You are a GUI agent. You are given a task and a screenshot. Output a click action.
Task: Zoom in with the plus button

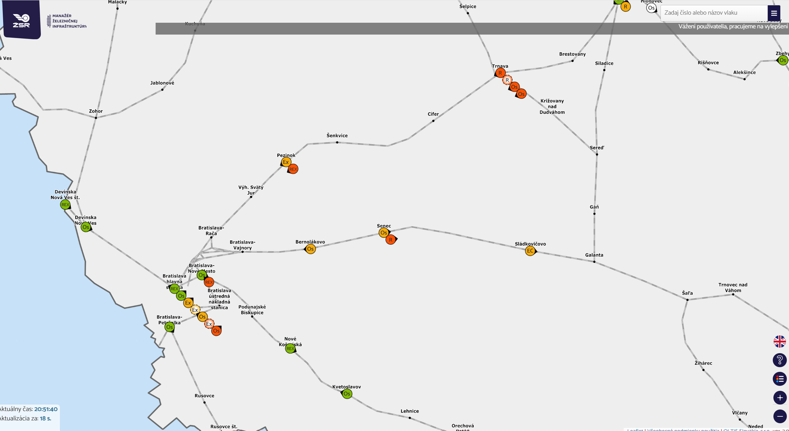coord(779,398)
